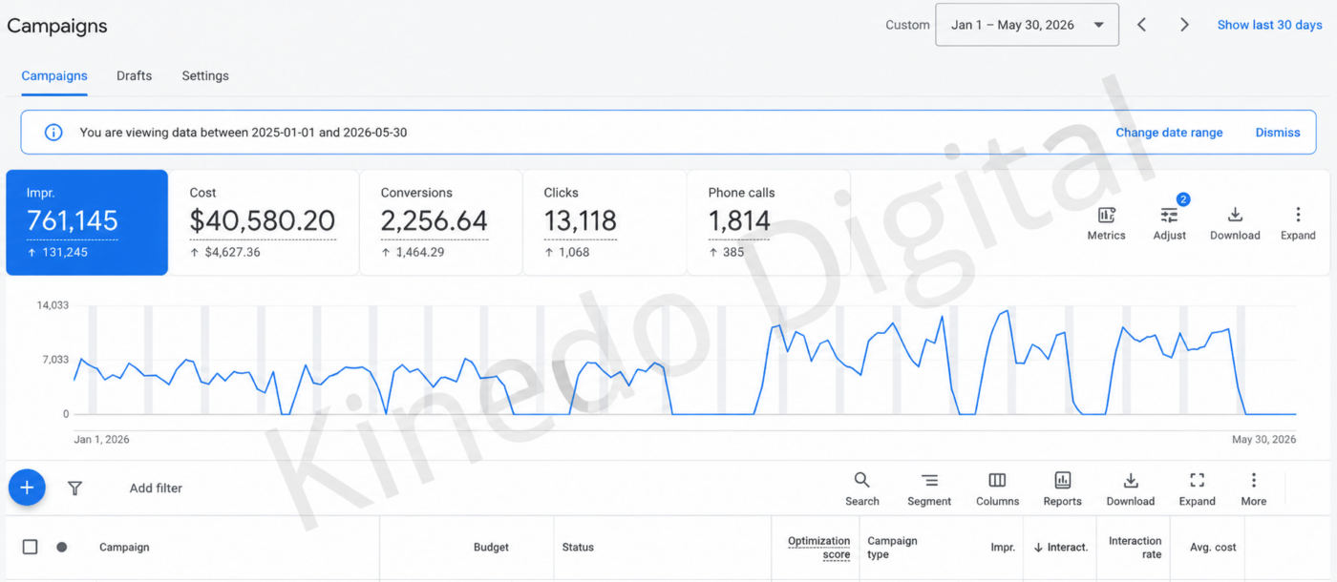Sort by Impr. table column header

(x=1003, y=548)
